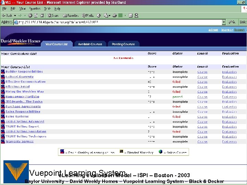Click course icon beside Effective Communication

coord(3,82)
